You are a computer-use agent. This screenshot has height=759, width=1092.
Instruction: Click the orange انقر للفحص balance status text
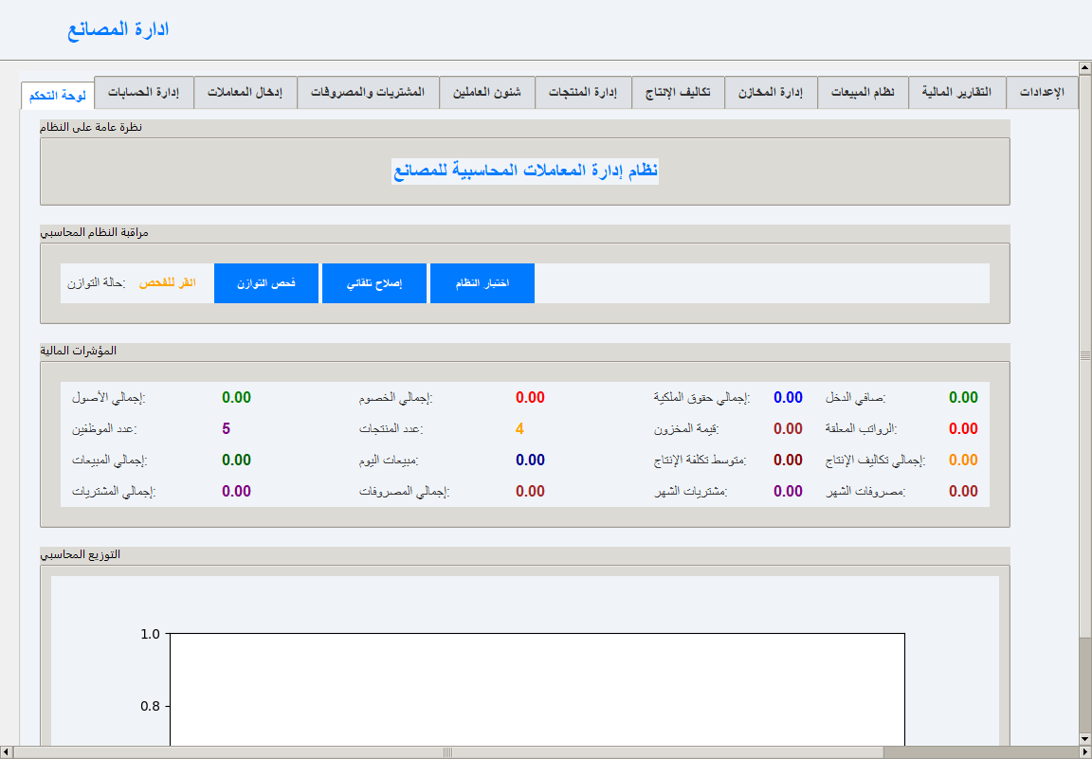click(168, 283)
